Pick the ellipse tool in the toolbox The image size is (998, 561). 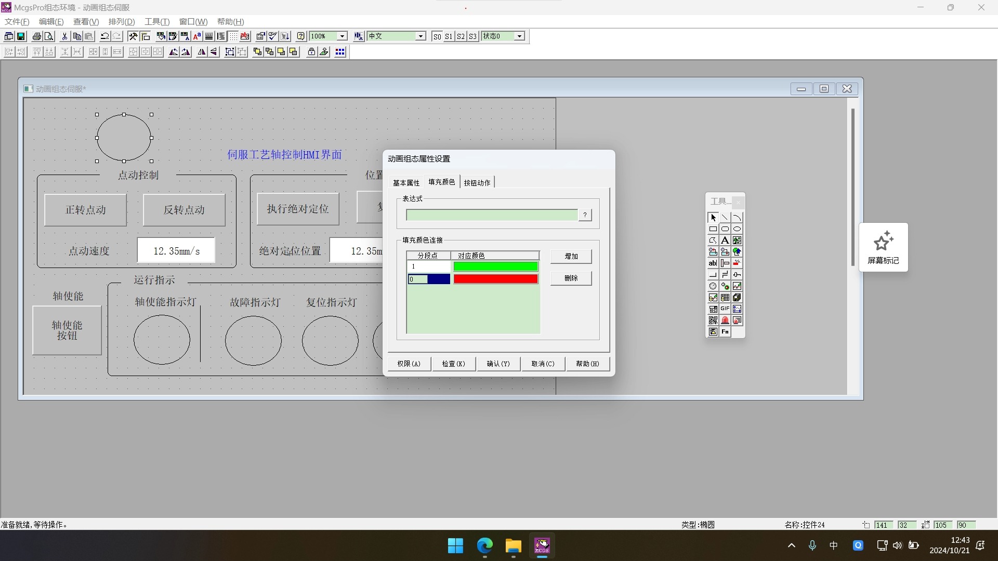[x=737, y=229]
